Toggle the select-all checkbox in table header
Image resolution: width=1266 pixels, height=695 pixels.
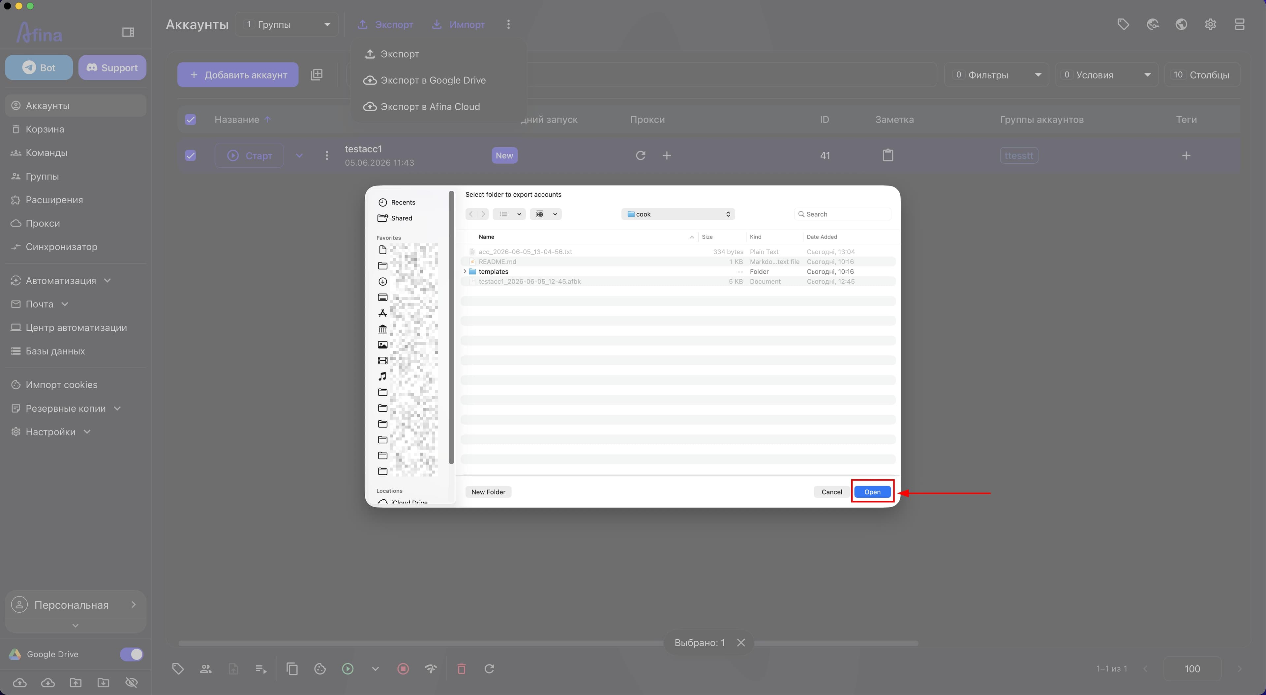pos(190,119)
